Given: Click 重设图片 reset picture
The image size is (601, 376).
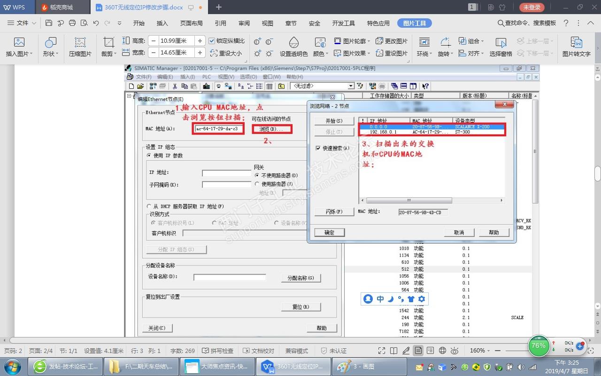Looking at the screenshot, I should click(392, 53).
